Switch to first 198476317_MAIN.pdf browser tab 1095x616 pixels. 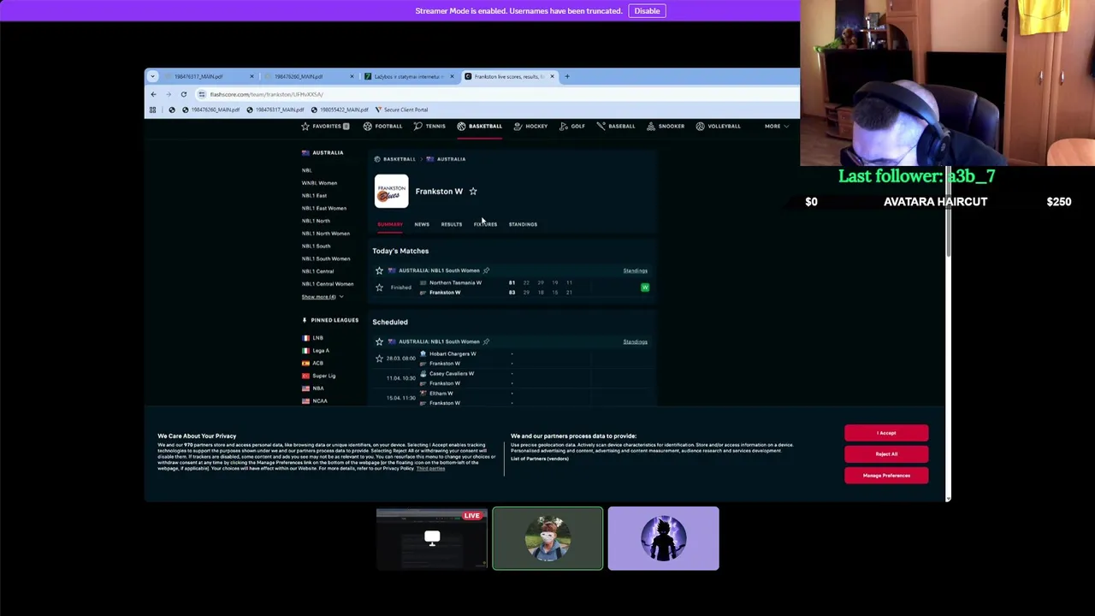210,76
